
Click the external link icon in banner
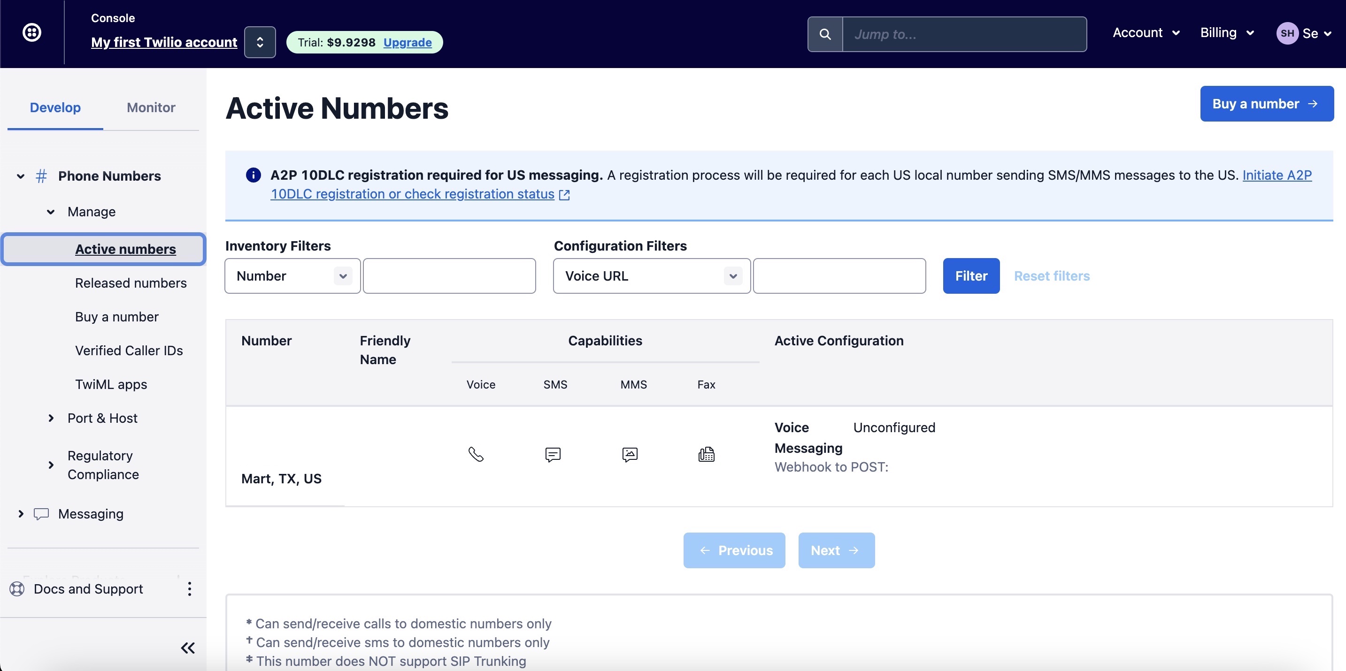(564, 194)
